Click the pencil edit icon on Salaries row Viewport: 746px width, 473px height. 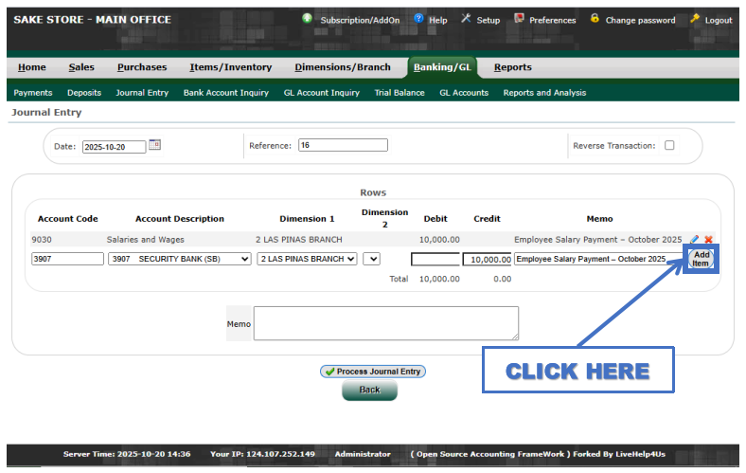click(x=695, y=240)
